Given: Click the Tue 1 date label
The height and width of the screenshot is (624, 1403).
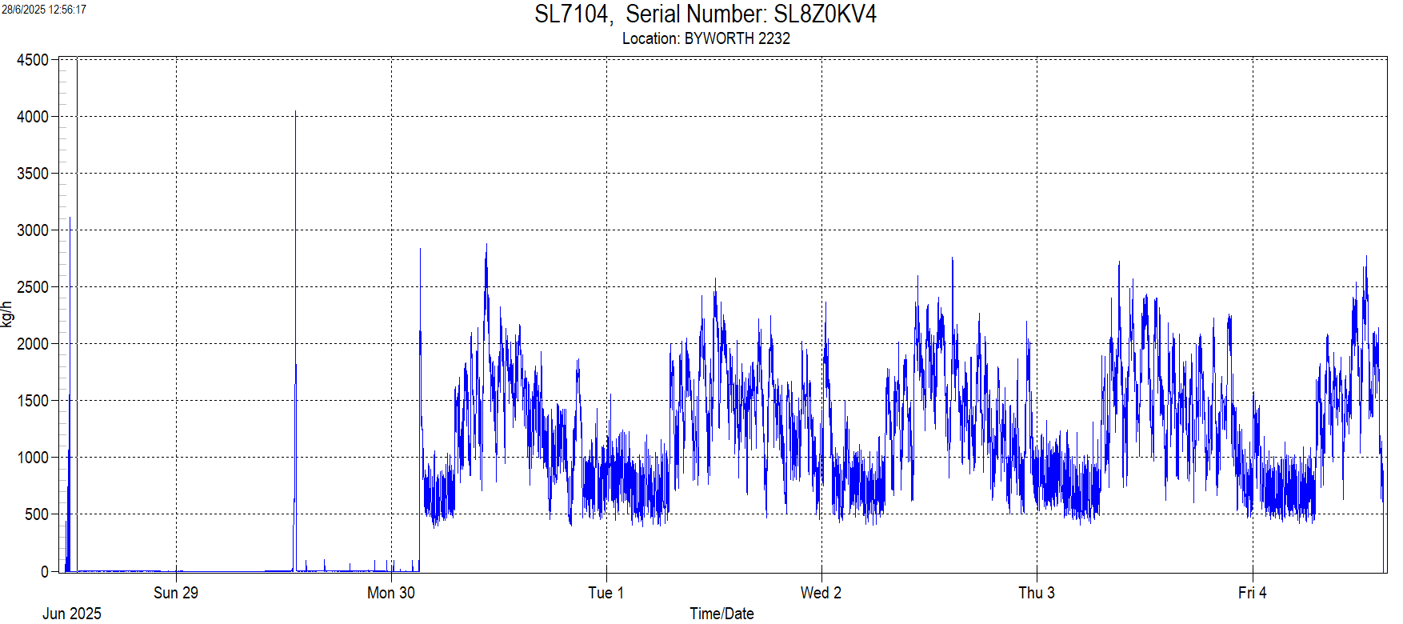Looking at the screenshot, I should point(606,593).
